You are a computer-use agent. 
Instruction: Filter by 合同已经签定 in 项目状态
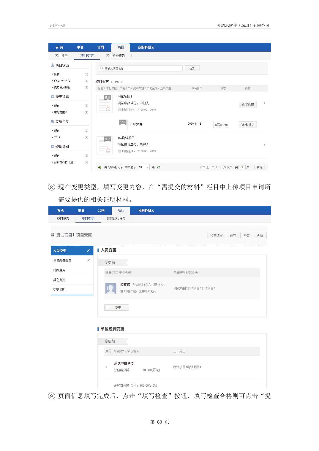62,81
